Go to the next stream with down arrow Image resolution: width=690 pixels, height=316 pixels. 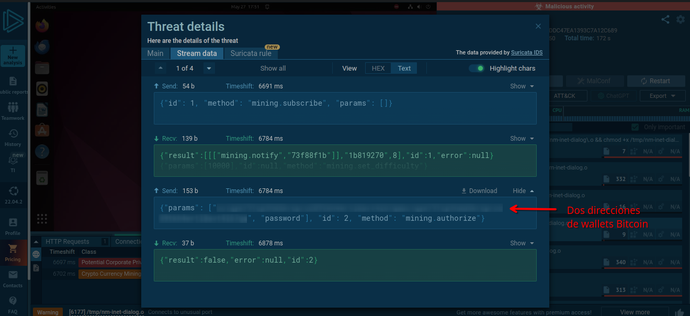[x=209, y=69]
